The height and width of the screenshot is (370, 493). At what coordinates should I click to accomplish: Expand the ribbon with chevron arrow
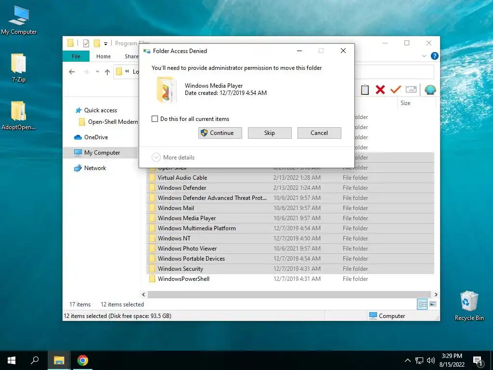(424, 56)
